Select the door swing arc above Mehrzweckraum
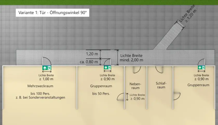Image resolution: width=218 pixels, height=125 pixels. [x=47, y=61]
